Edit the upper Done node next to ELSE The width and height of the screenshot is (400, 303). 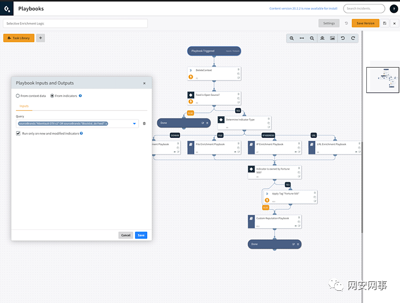tap(203, 123)
